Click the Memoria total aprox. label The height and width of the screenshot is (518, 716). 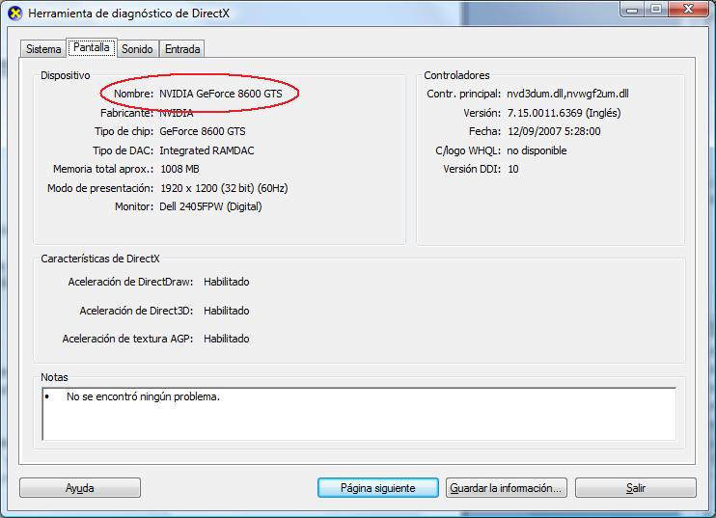pyautogui.click(x=103, y=169)
